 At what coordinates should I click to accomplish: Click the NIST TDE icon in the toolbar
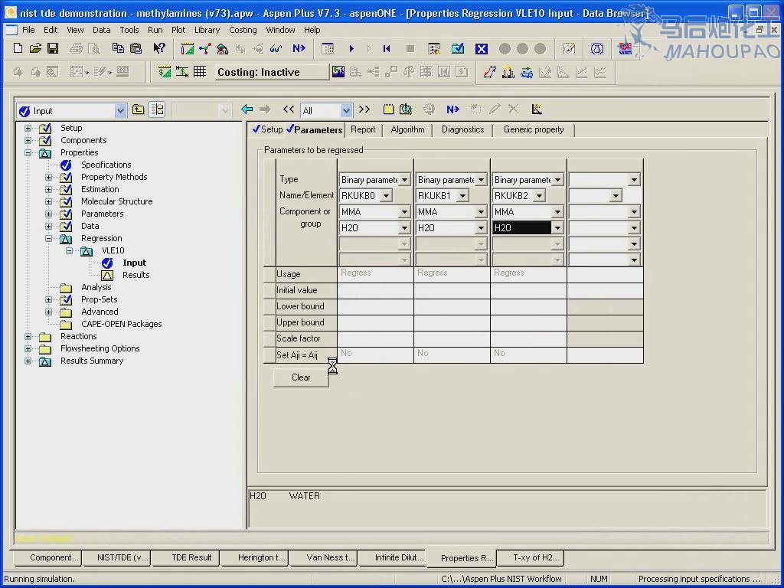tap(625, 48)
